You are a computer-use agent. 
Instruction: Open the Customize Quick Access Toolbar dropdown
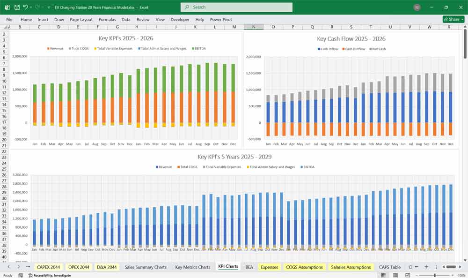click(48, 7)
